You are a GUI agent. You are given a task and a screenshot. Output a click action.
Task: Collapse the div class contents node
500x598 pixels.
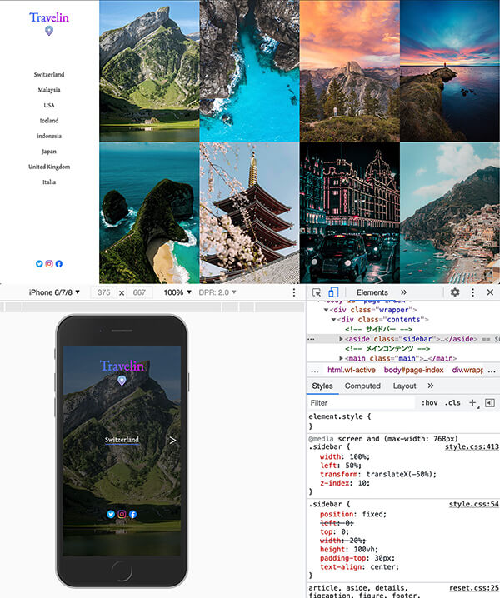[x=333, y=320]
